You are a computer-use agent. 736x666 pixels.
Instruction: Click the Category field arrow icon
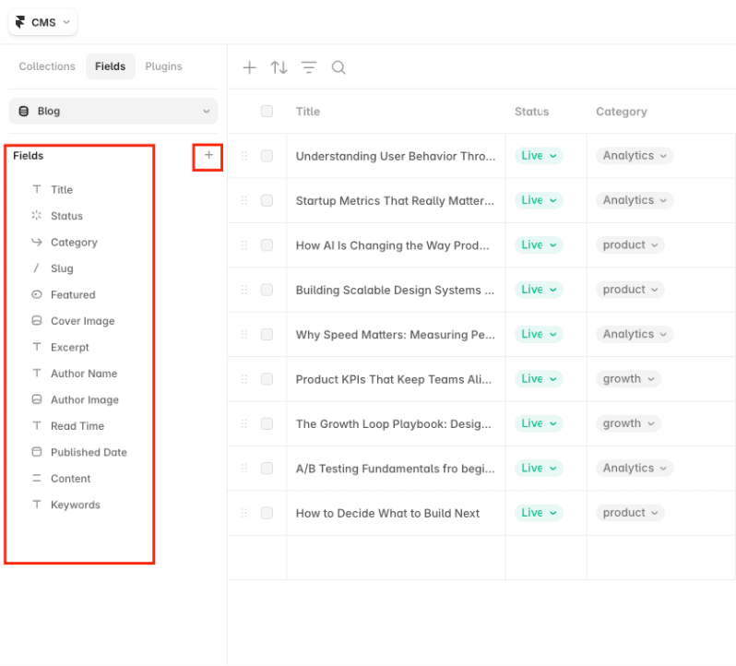coord(37,242)
